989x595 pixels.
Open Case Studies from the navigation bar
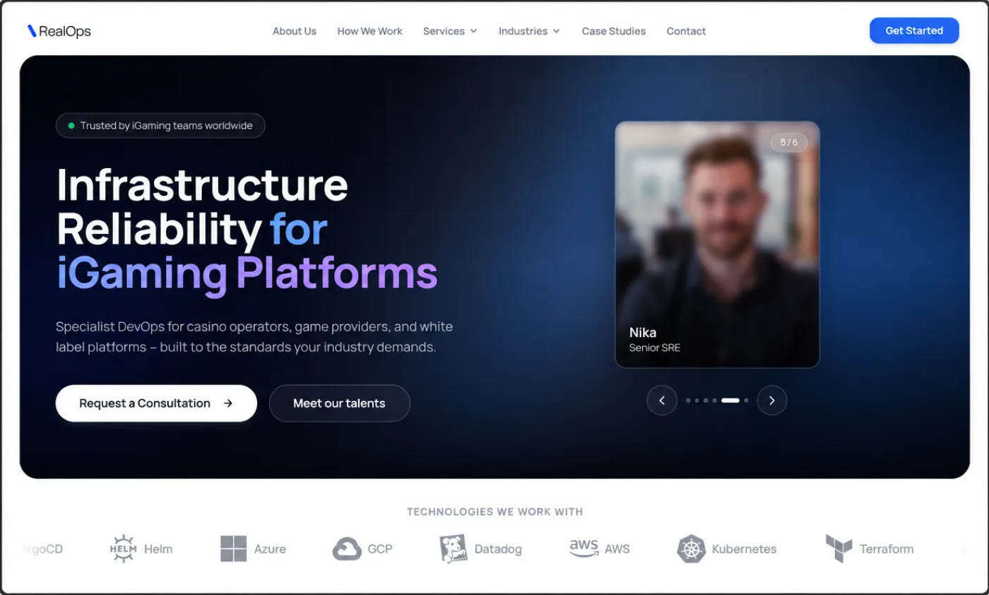614,31
